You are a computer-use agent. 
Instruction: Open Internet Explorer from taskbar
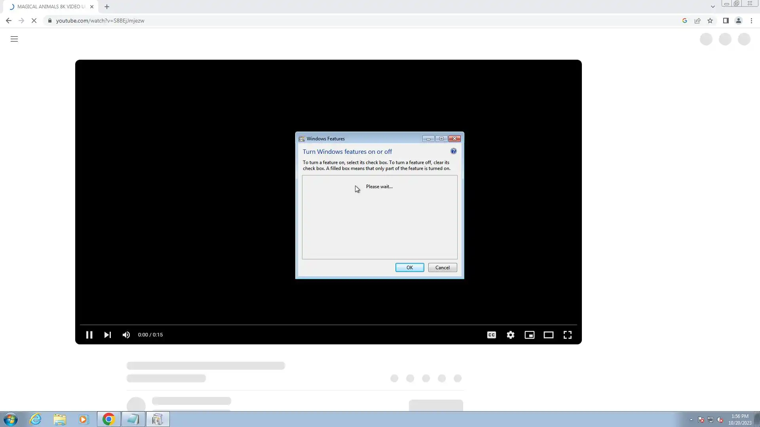pyautogui.click(x=36, y=419)
